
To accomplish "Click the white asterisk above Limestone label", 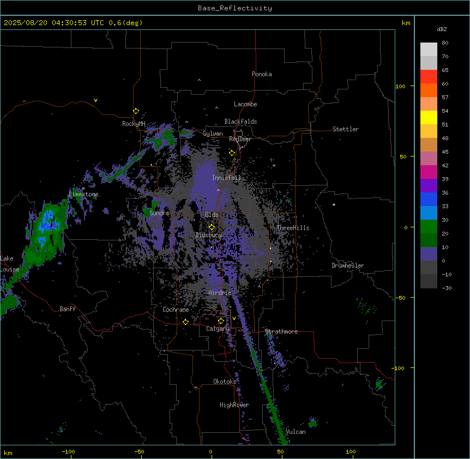I will coord(83,189).
